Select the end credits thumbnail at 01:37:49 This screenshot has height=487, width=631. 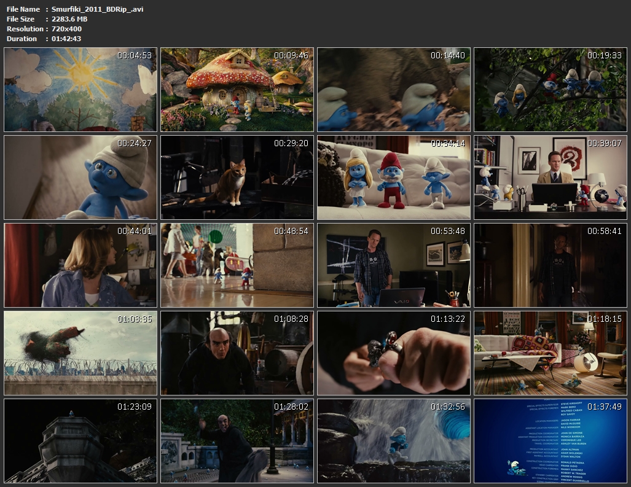click(551, 441)
